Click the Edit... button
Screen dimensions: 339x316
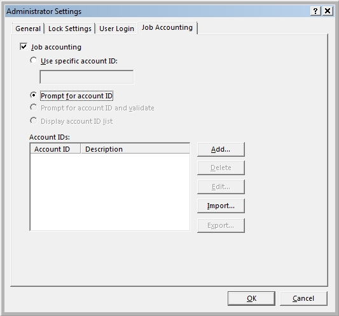click(221, 187)
